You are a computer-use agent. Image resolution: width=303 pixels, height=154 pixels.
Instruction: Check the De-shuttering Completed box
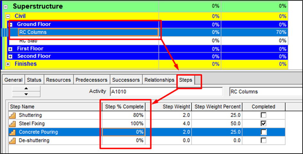pyautogui.click(x=264, y=140)
